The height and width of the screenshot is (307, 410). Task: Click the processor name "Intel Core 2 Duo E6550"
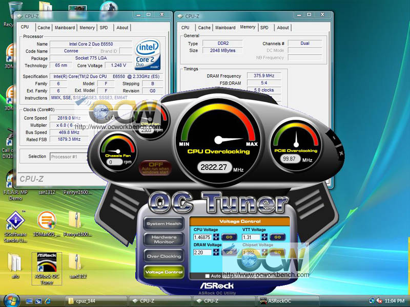point(91,44)
